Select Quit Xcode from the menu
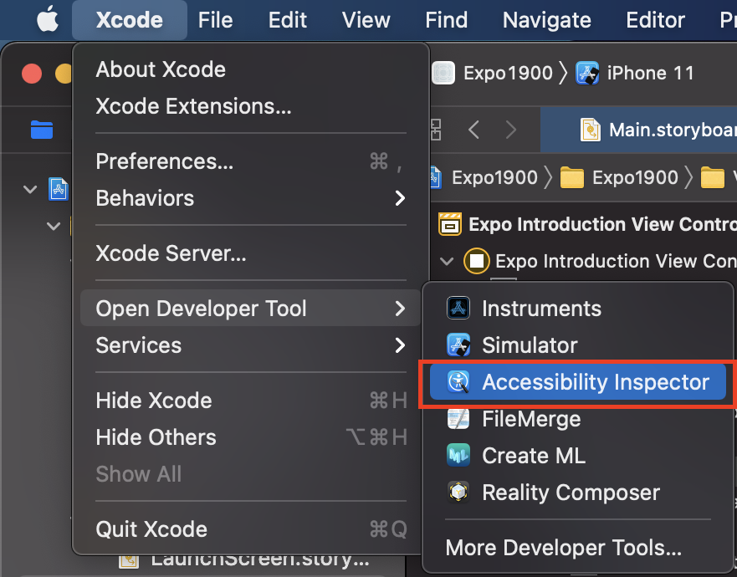This screenshot has height=577, width=737. coord(151,528)
